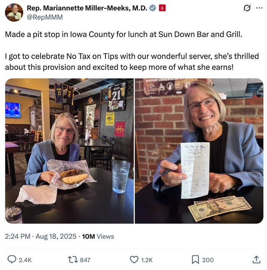Open the Grok explain-post icon
267x270 pixels.
coord(247,8)
